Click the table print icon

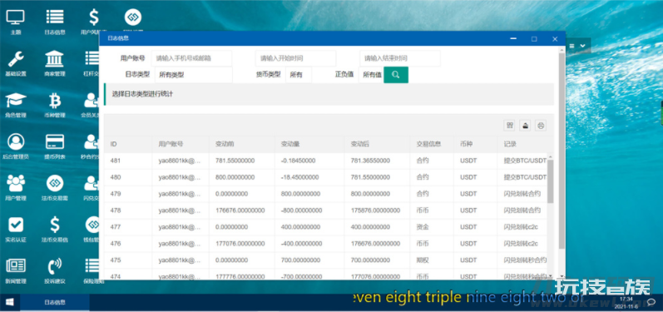tap(541, 125)
